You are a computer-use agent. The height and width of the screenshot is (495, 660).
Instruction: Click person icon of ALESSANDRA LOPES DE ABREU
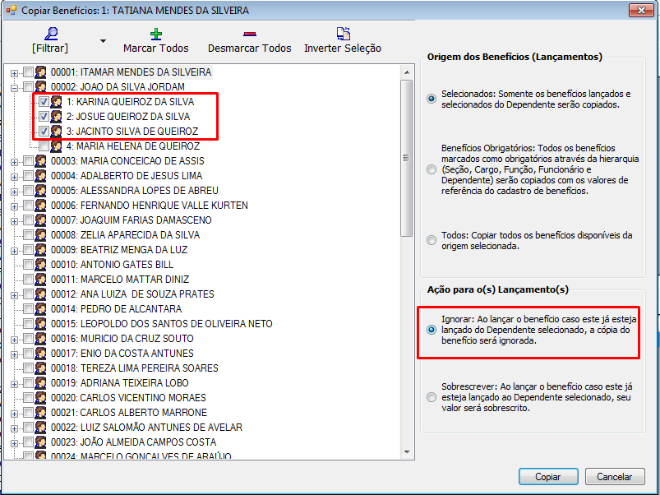(40, 191)
